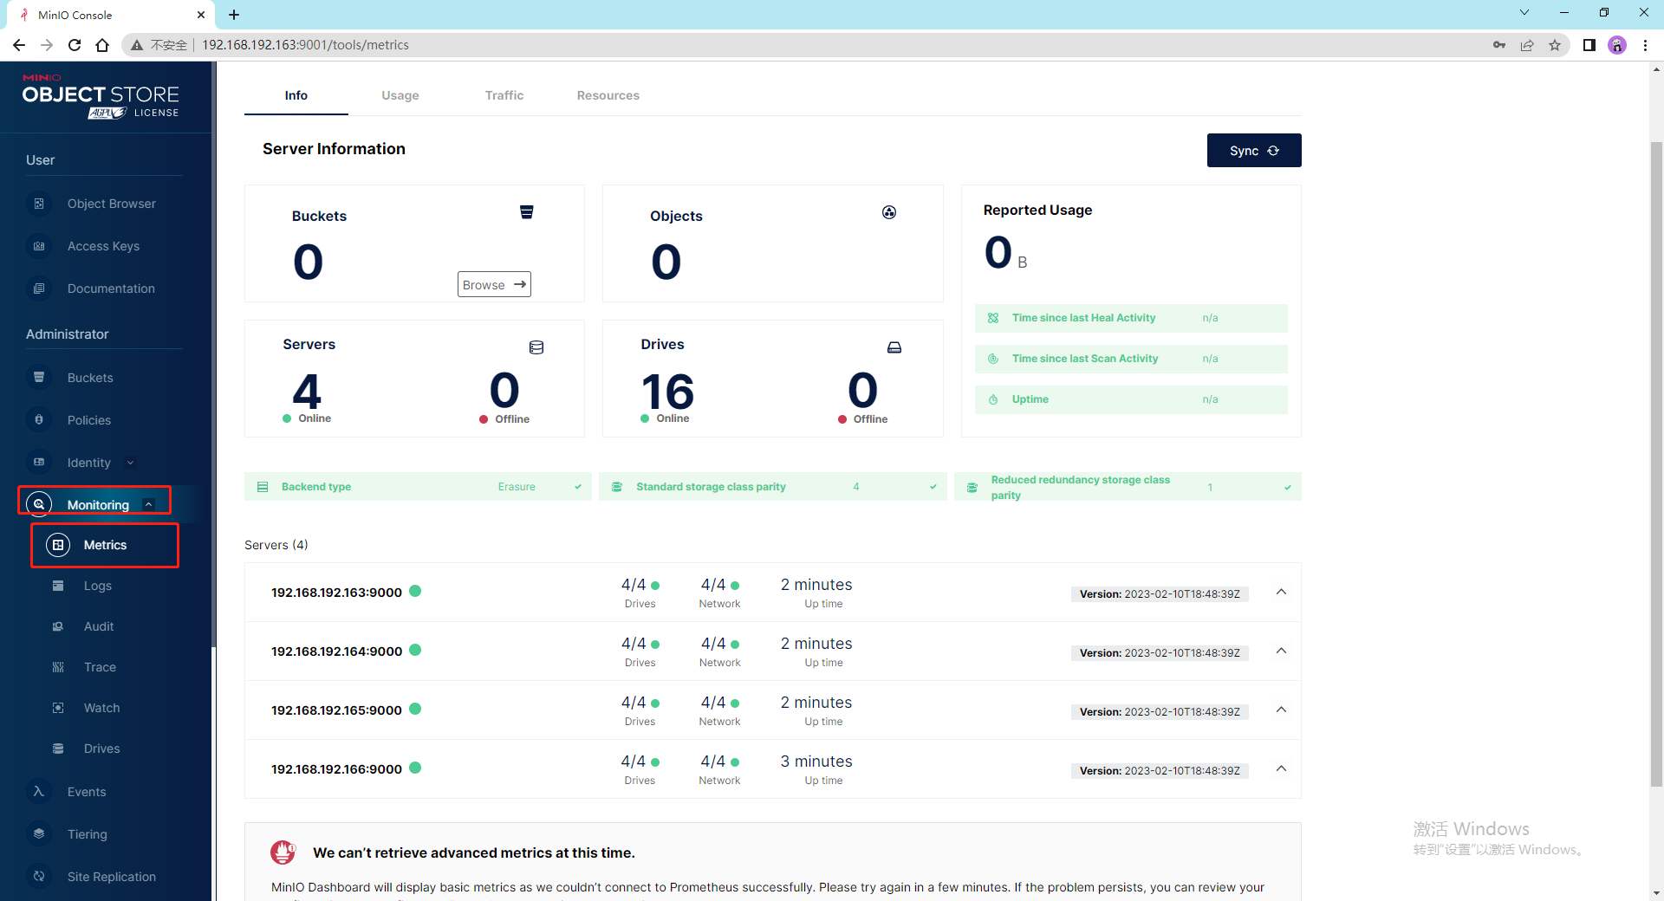Expand the Identity submenu chevron
1664x901 pixels.
click(x=131, y=463)
